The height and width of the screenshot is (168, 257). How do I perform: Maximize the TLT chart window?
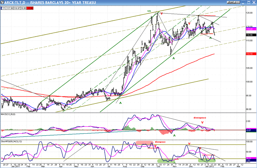tap(248, 3)
